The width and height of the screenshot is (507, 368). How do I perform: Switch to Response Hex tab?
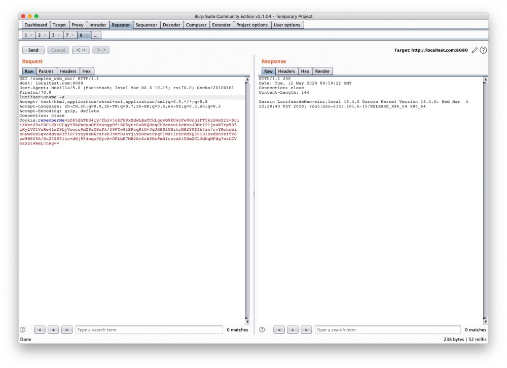tap(305, 71)
